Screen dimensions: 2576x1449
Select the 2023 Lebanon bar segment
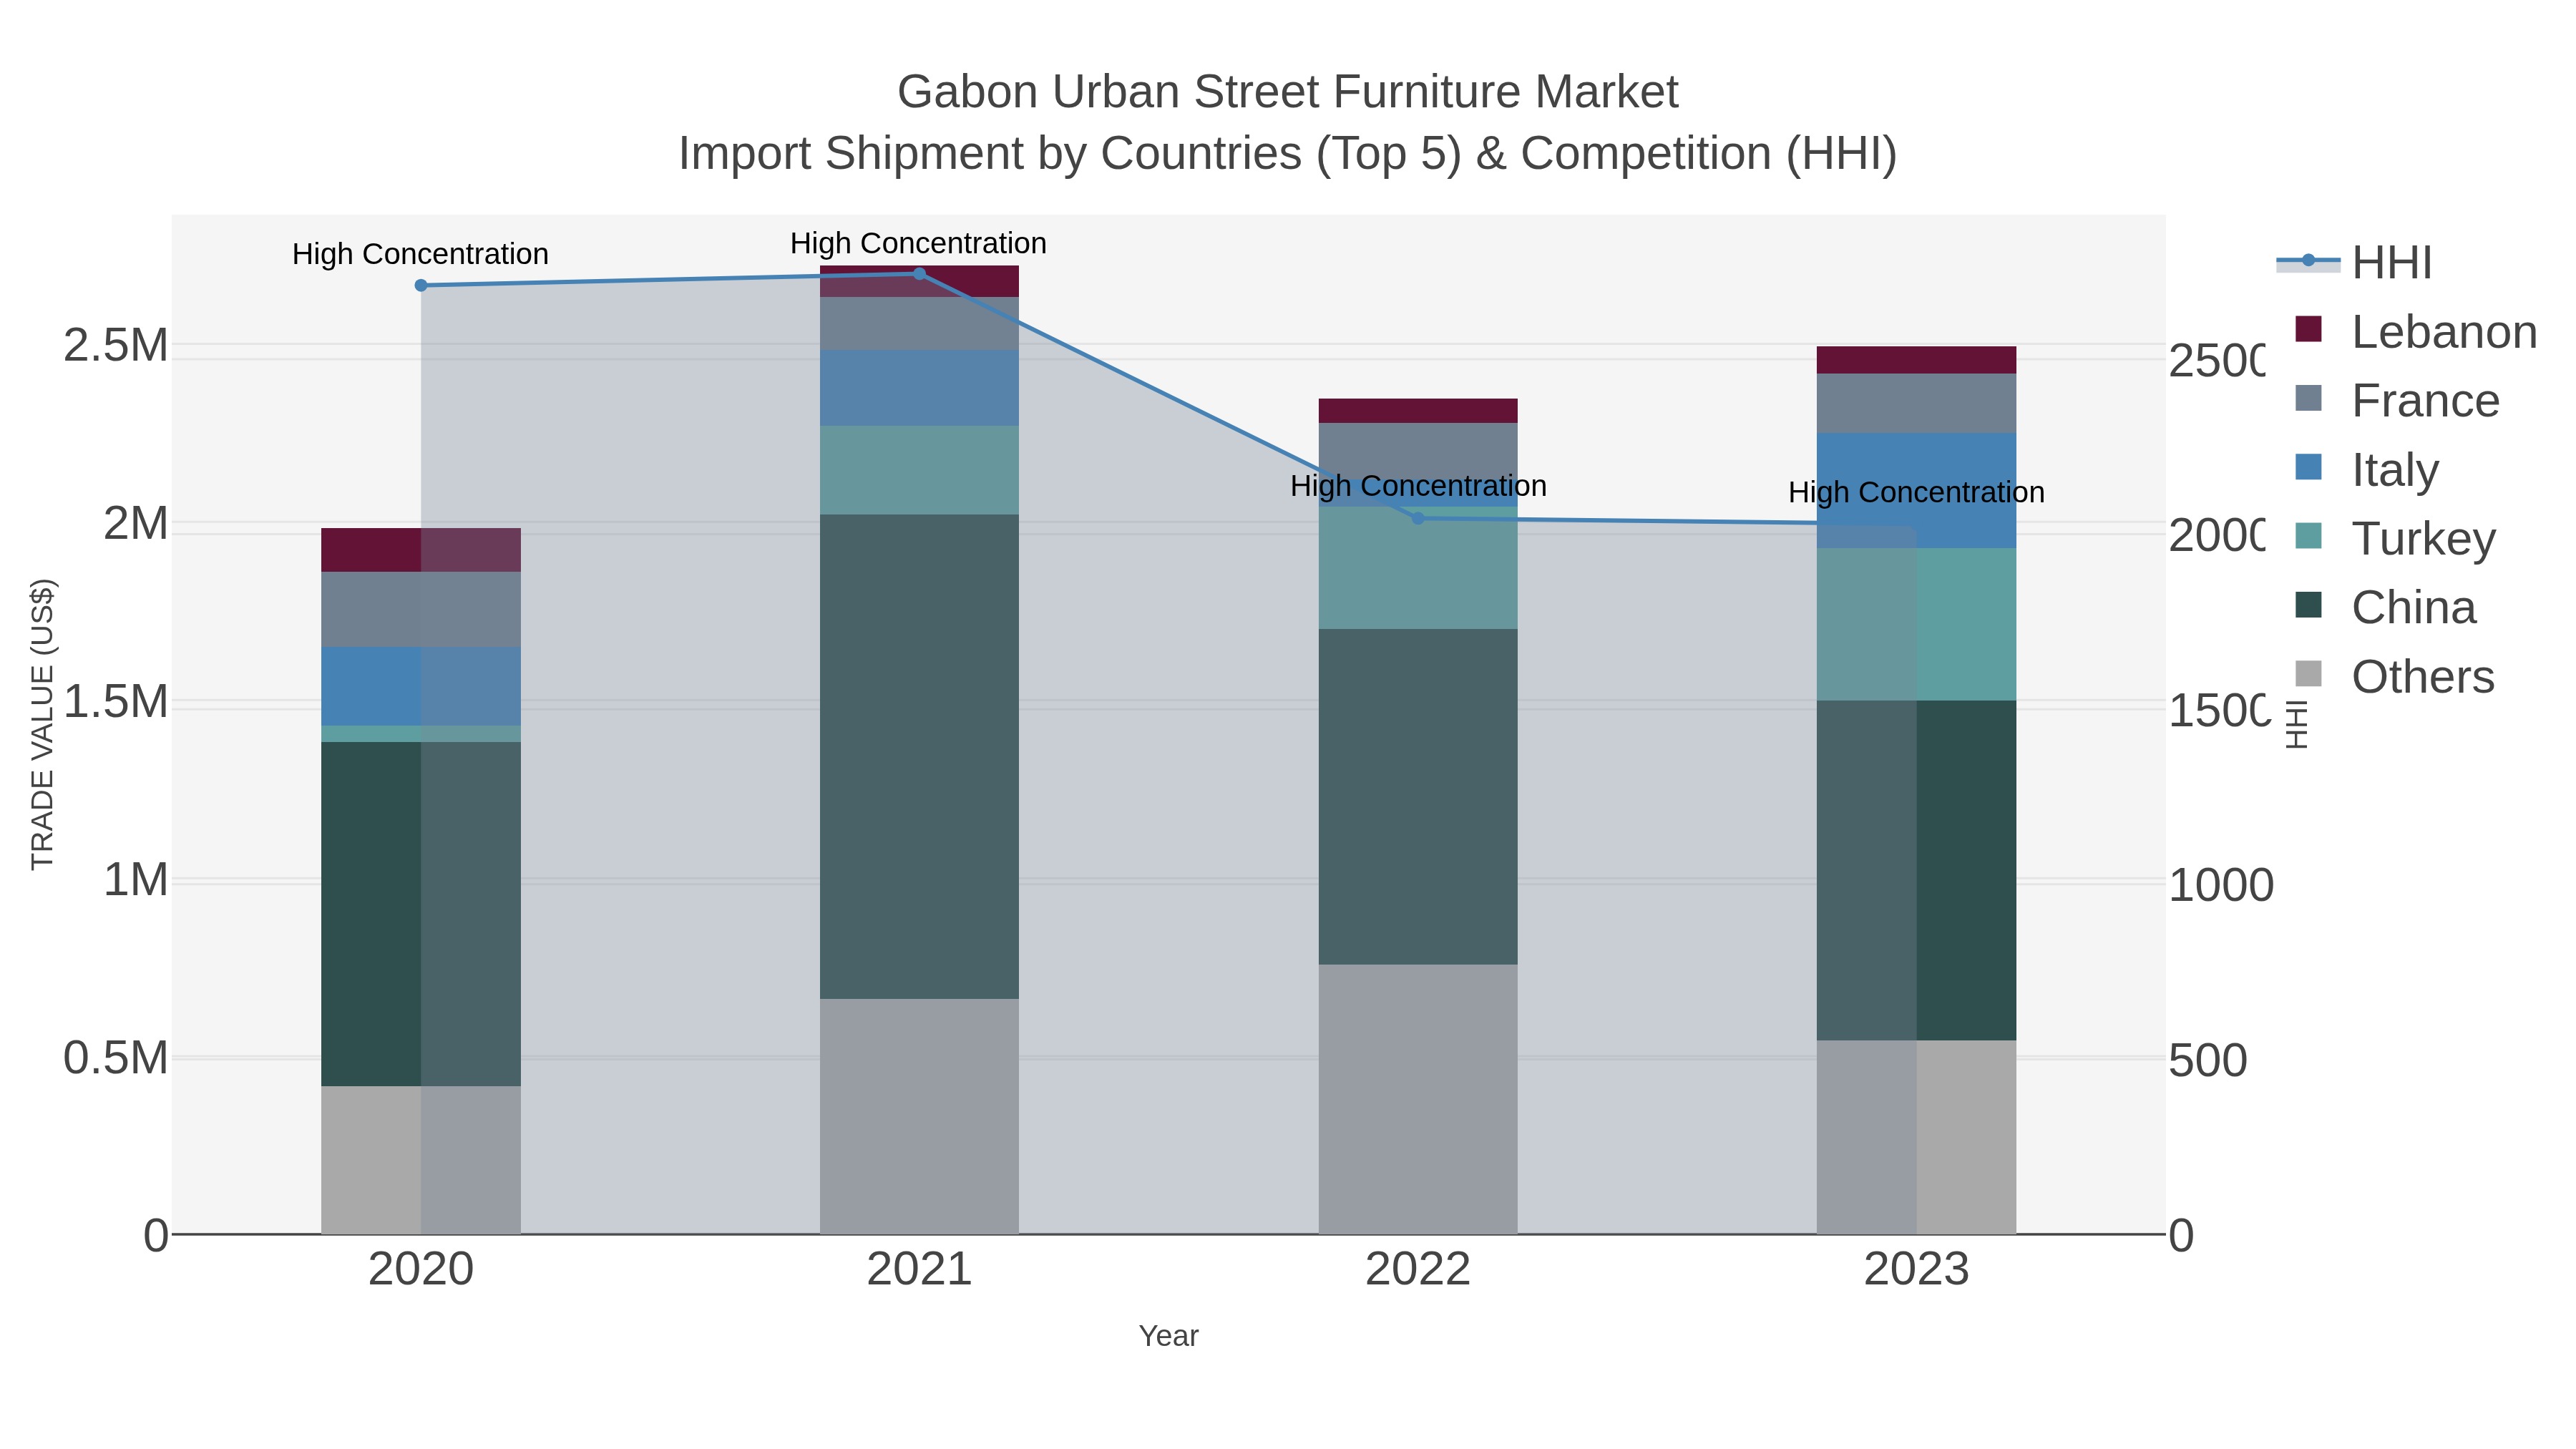coord(1916,360)
